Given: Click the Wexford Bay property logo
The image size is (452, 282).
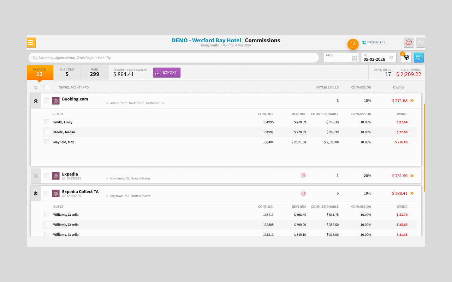Looking at the screenshot, I should tap(373, 42).
